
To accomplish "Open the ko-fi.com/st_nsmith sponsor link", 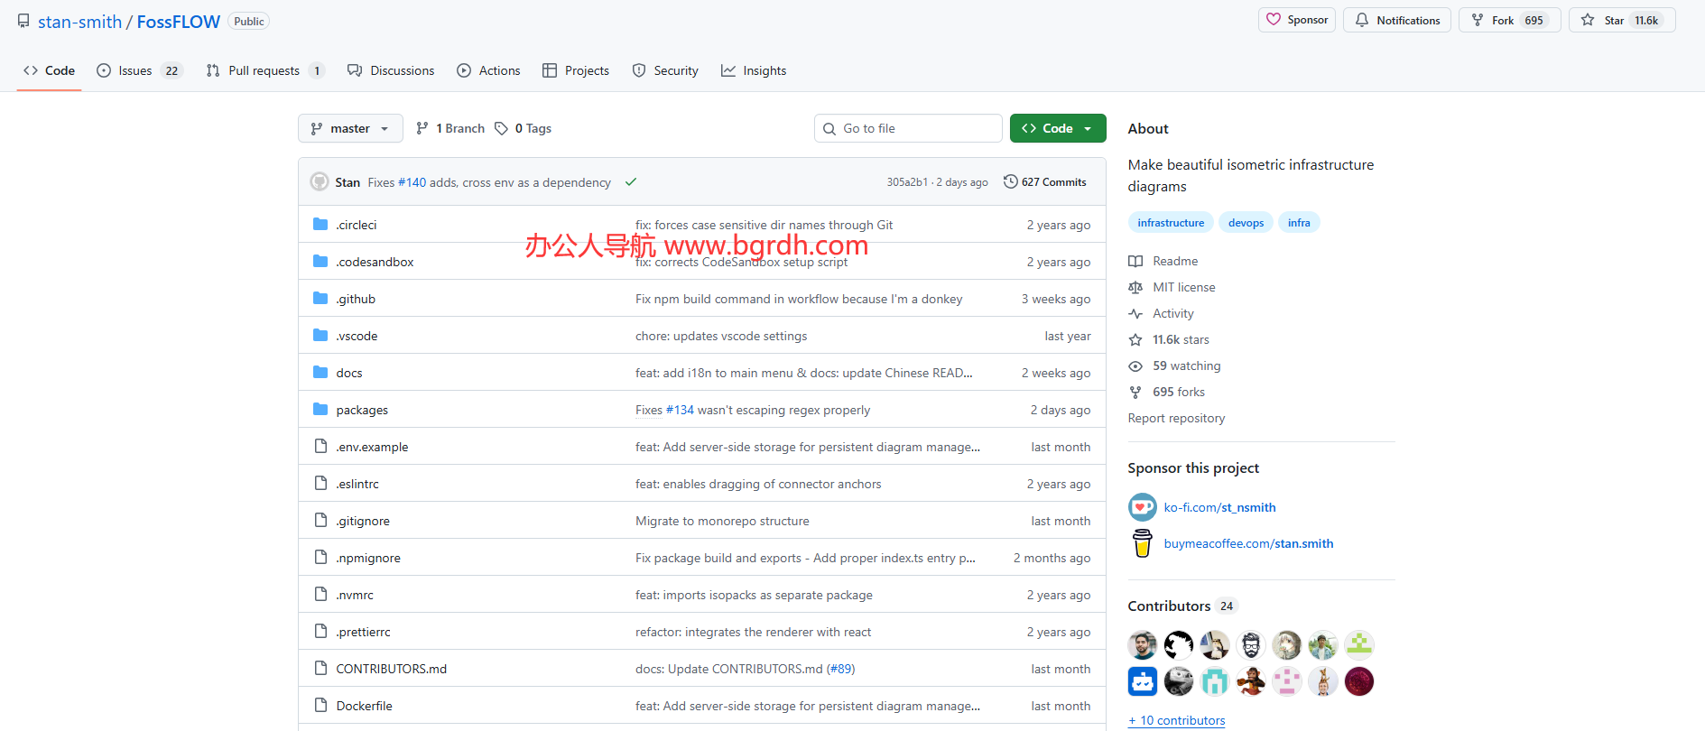I will 1219,507.
